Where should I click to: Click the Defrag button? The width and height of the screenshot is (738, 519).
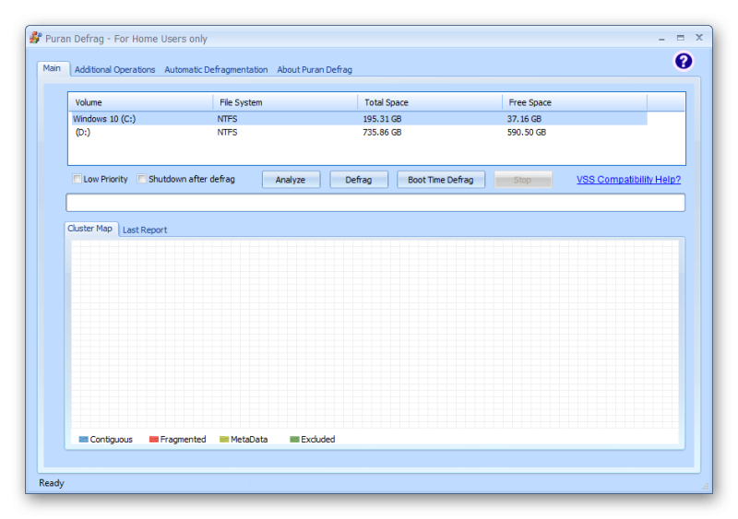pyautogui.click(x=359, y=180)
